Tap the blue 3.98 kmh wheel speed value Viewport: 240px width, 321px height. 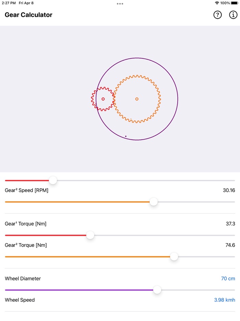225,300
